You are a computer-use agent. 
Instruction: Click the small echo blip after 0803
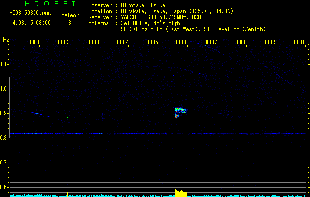[103, 117]
